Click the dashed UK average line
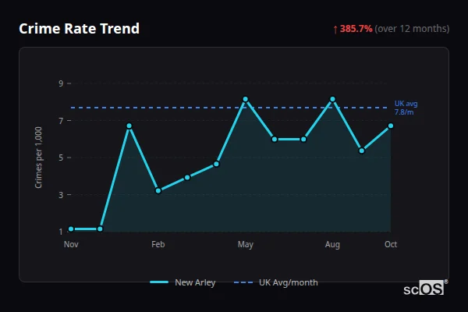Screen dimensions: 468x312 click(x=229, y=108)
